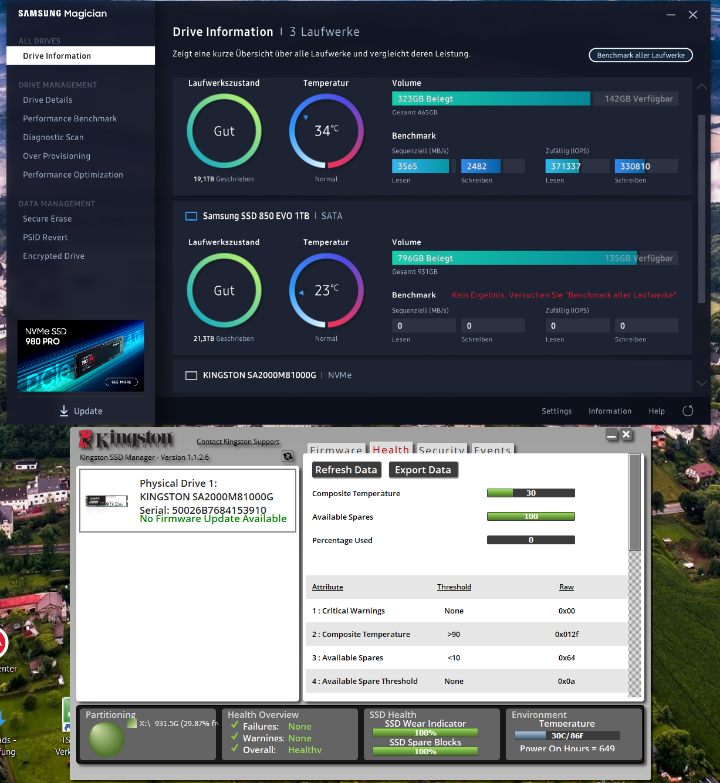Click the Percentage Used progress bar

pyautogui.click(x=531, y=540)
